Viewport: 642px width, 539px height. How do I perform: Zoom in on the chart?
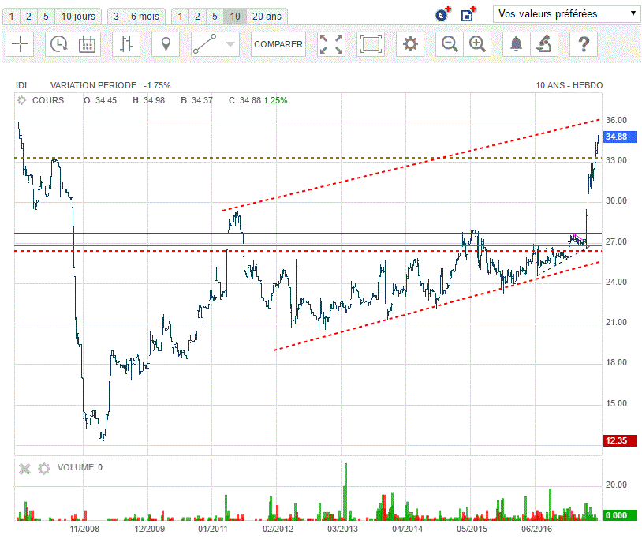click(x=477, y=44)
